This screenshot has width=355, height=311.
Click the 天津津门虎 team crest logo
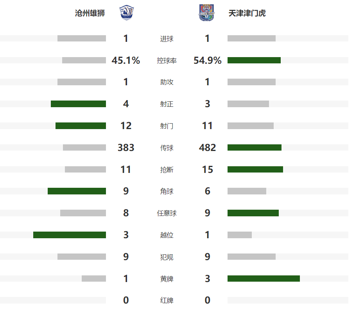click(x=207, y=13)
